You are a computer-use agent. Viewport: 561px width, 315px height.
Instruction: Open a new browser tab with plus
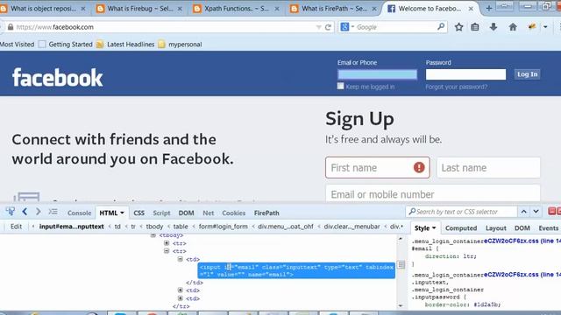(x=489, y=8)
